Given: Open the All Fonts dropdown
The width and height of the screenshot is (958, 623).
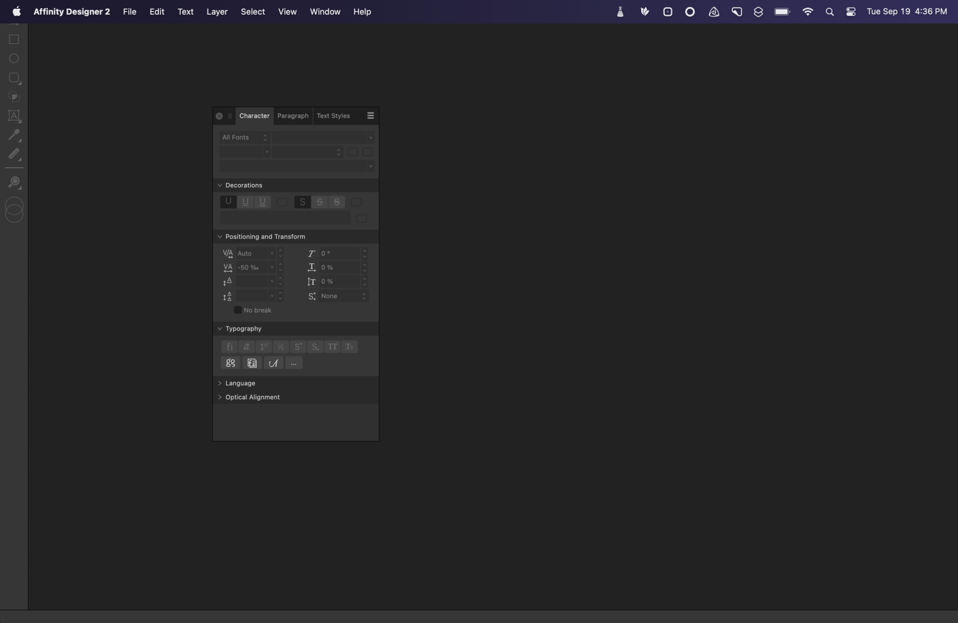Looking at the screenshot, I should [x=245, y=137].
